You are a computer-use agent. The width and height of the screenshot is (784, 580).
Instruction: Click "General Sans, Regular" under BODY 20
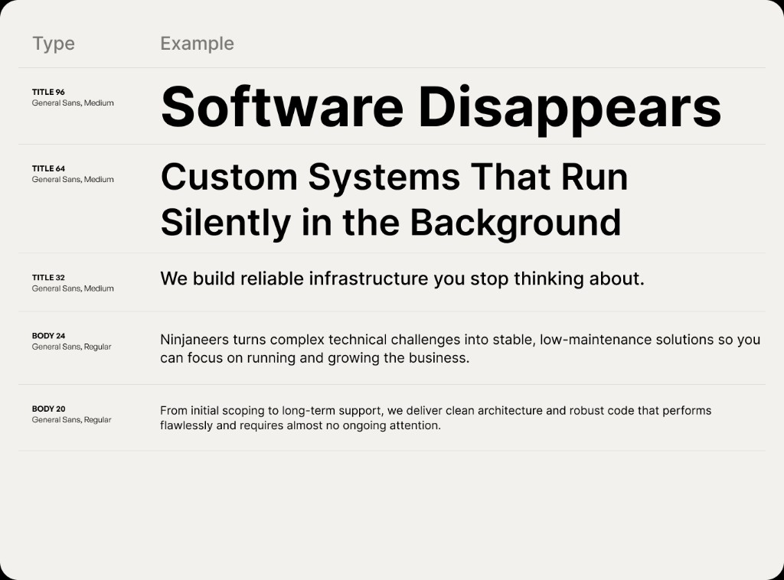coord(71,419)
